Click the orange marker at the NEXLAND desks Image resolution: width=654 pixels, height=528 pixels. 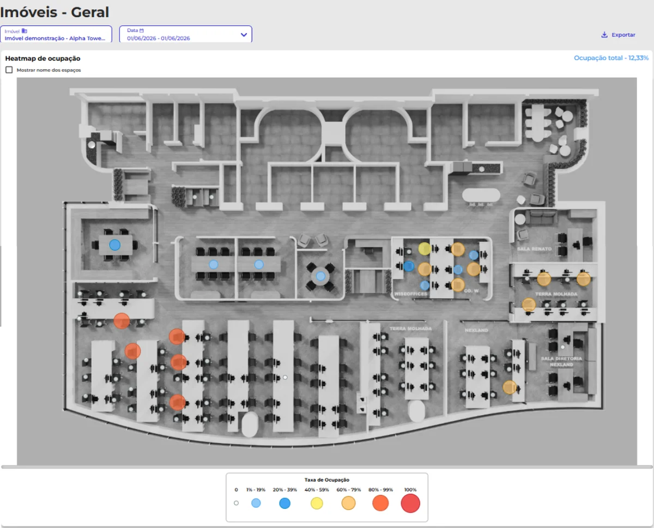click(510, 387)
